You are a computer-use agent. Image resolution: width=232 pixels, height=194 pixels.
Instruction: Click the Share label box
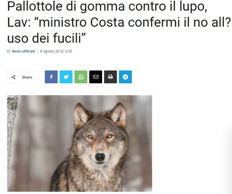point(22,77)
